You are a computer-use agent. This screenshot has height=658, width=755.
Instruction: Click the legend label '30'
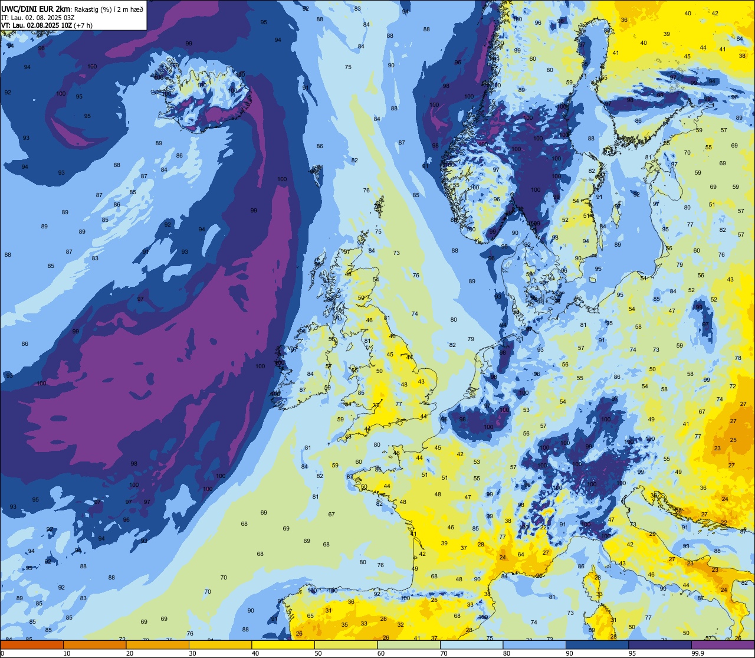click(192, 653)
